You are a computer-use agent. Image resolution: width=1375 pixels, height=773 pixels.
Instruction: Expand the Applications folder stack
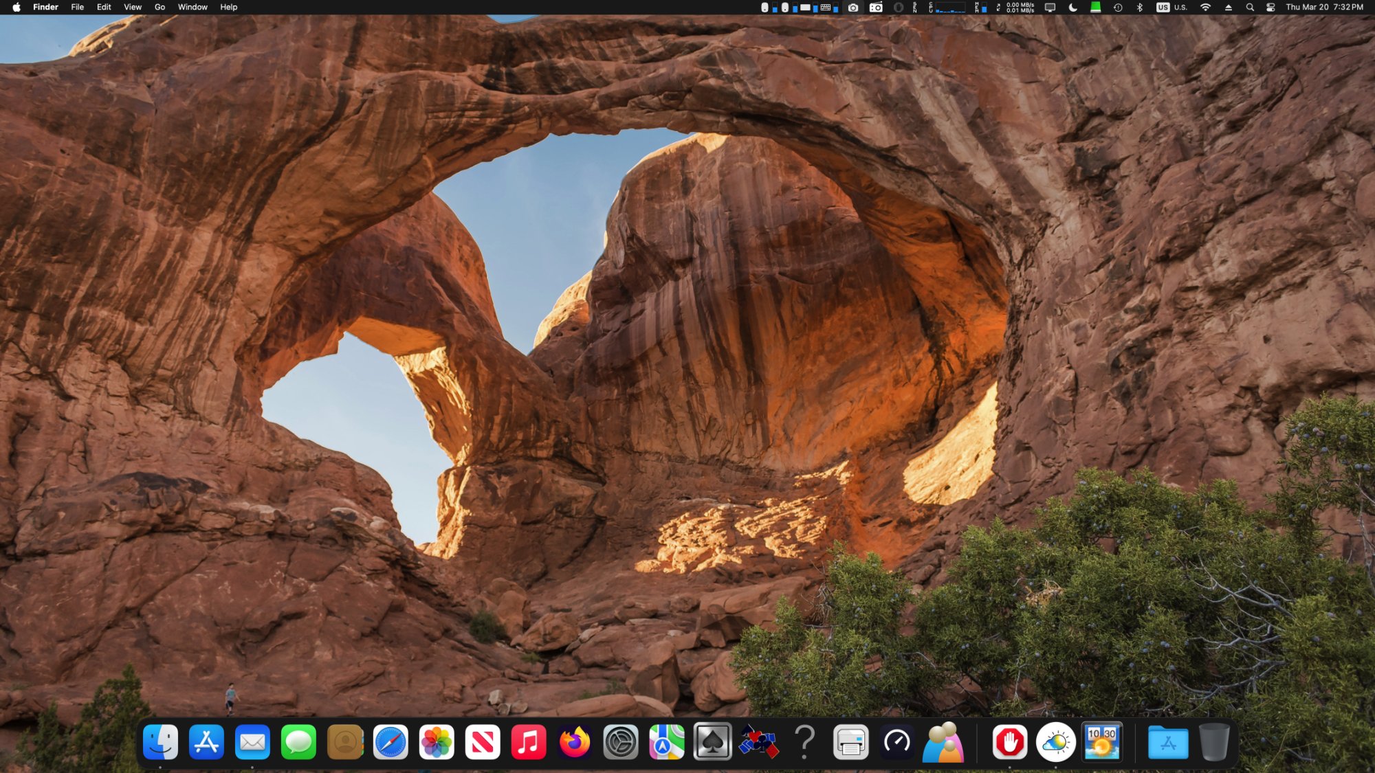[x=1167, y=742]
